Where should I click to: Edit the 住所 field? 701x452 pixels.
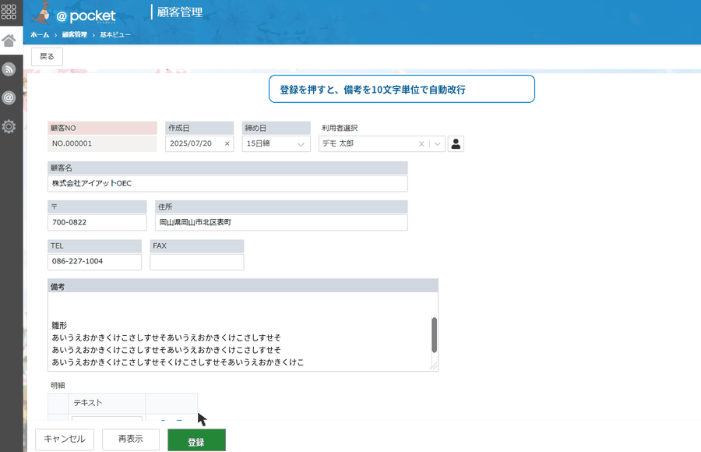click(281, 222)
